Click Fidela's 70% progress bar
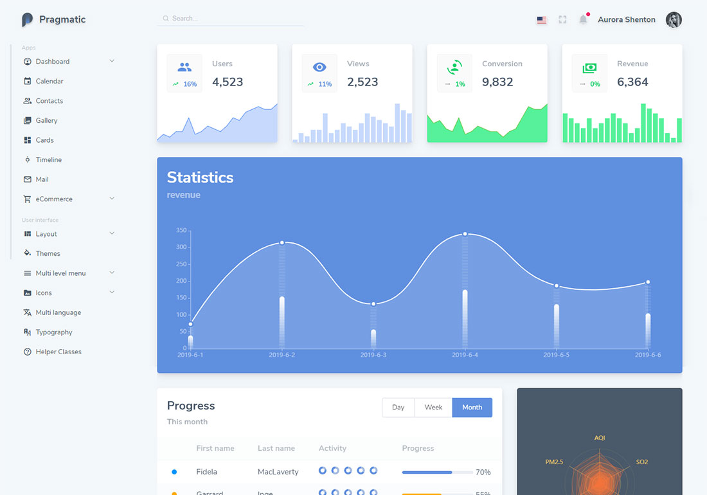 pyautogui.click(x=437, y=473)
